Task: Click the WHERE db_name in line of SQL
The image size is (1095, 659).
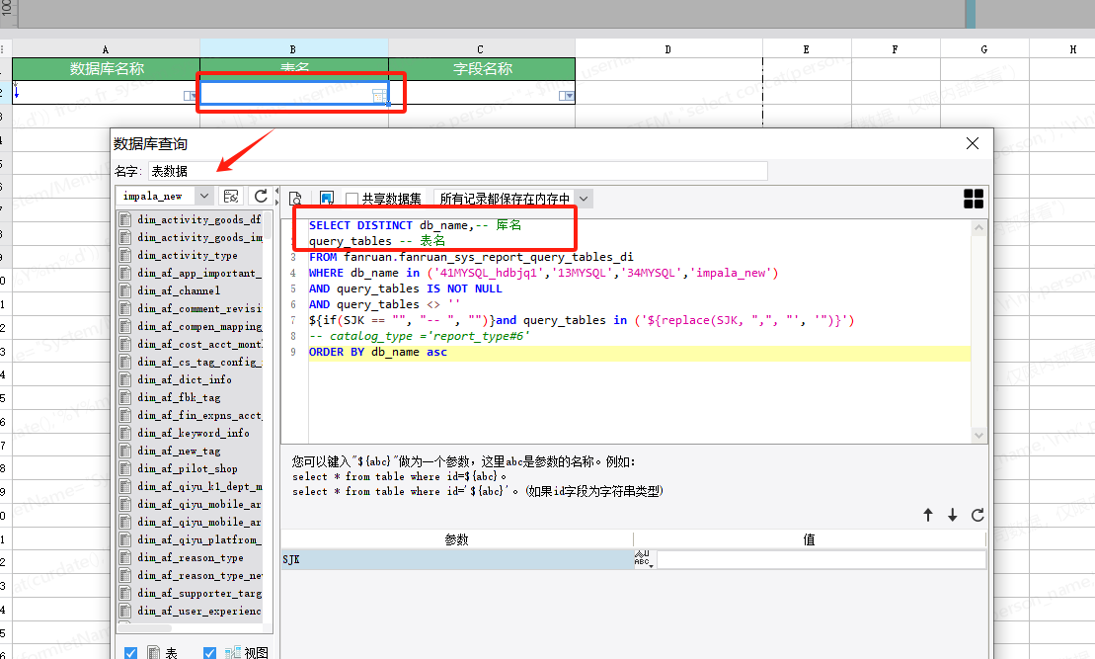Action: (543, 274)
